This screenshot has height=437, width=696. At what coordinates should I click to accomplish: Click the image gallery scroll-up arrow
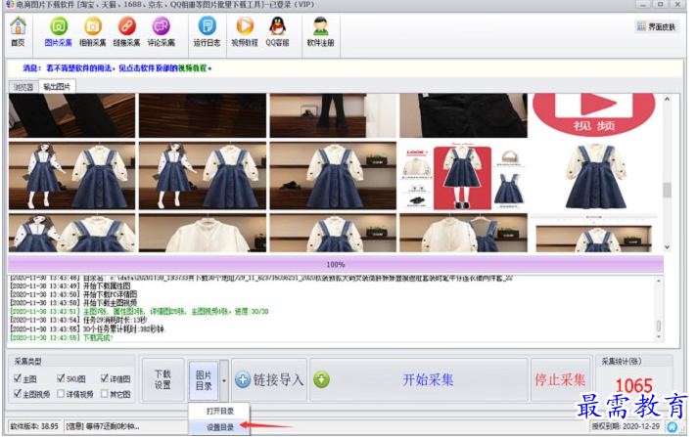tap(667, 100)
